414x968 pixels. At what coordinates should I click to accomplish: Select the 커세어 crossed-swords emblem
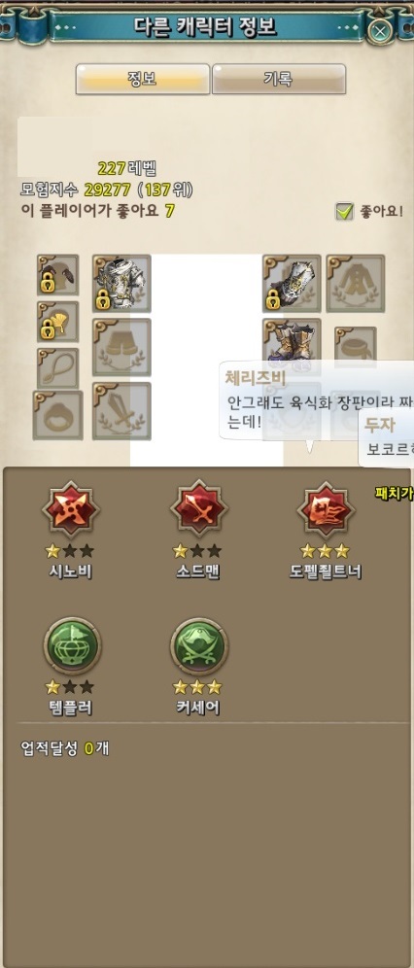(198, 646)
